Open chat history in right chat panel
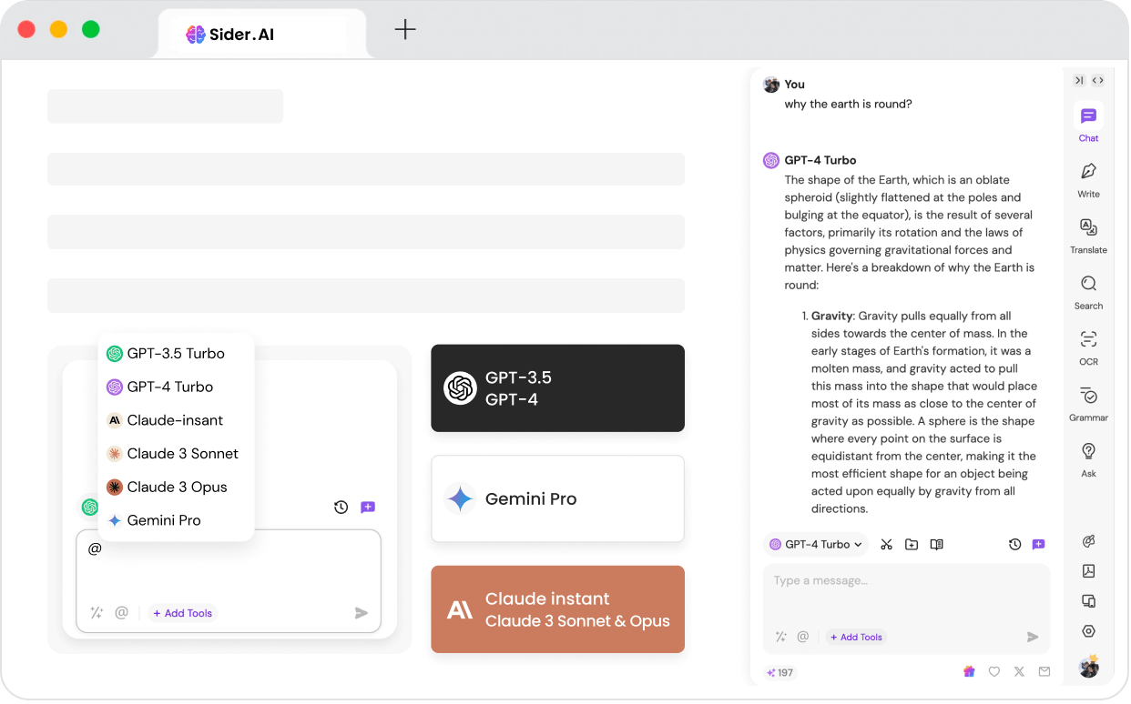Screen dimensions: 1131x704 click(x=1014, y=544)
